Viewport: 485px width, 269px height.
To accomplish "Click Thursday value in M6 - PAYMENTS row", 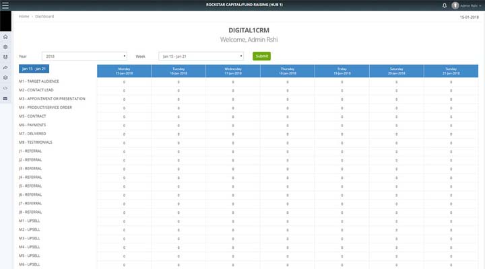I will coord(288,126).
